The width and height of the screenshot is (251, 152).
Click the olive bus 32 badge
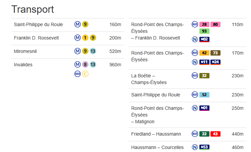coord(204,76)
